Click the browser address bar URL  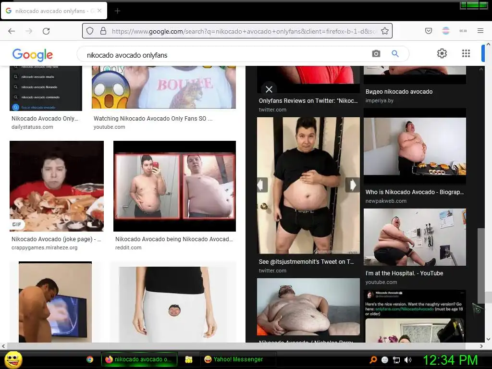pos(244,31)
